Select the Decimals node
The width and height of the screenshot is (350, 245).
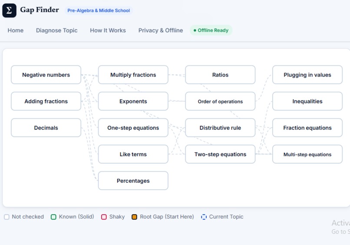tap(46, 128)
